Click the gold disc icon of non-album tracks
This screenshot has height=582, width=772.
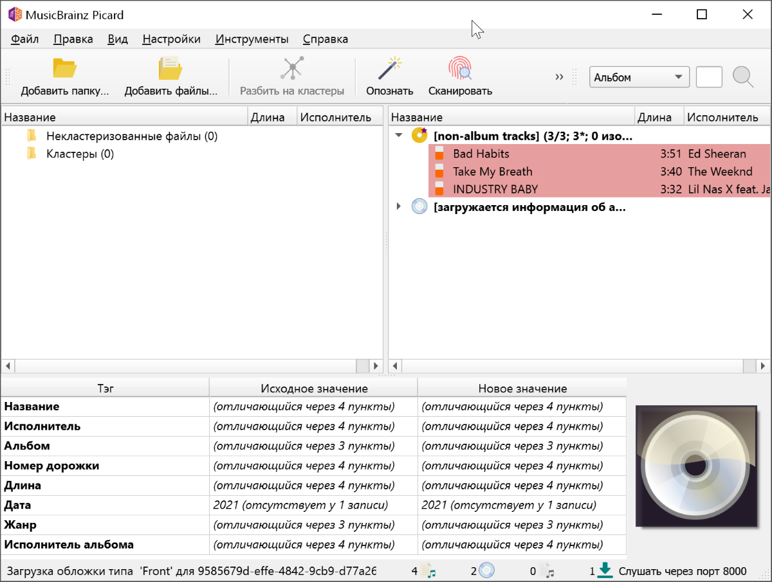(419, 135)
